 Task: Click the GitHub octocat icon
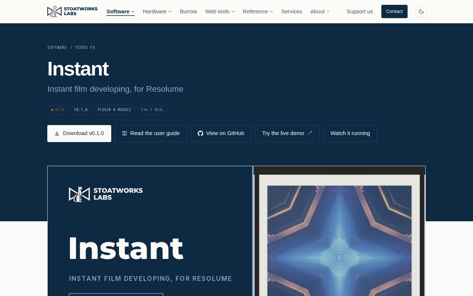pos(200,134)
